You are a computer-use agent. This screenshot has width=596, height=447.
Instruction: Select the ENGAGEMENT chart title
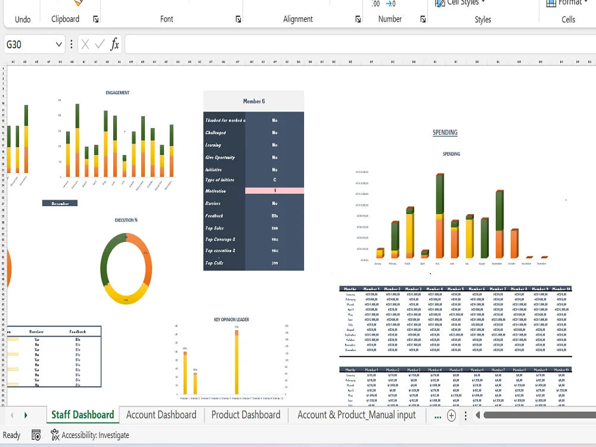tap(117, 93)
